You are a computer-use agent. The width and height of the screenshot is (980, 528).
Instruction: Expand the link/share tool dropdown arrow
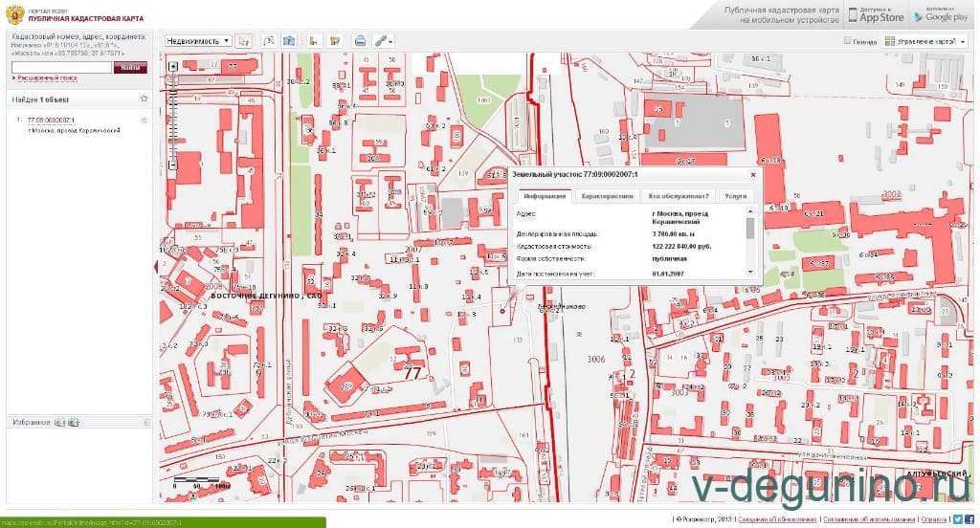[391, 41]
